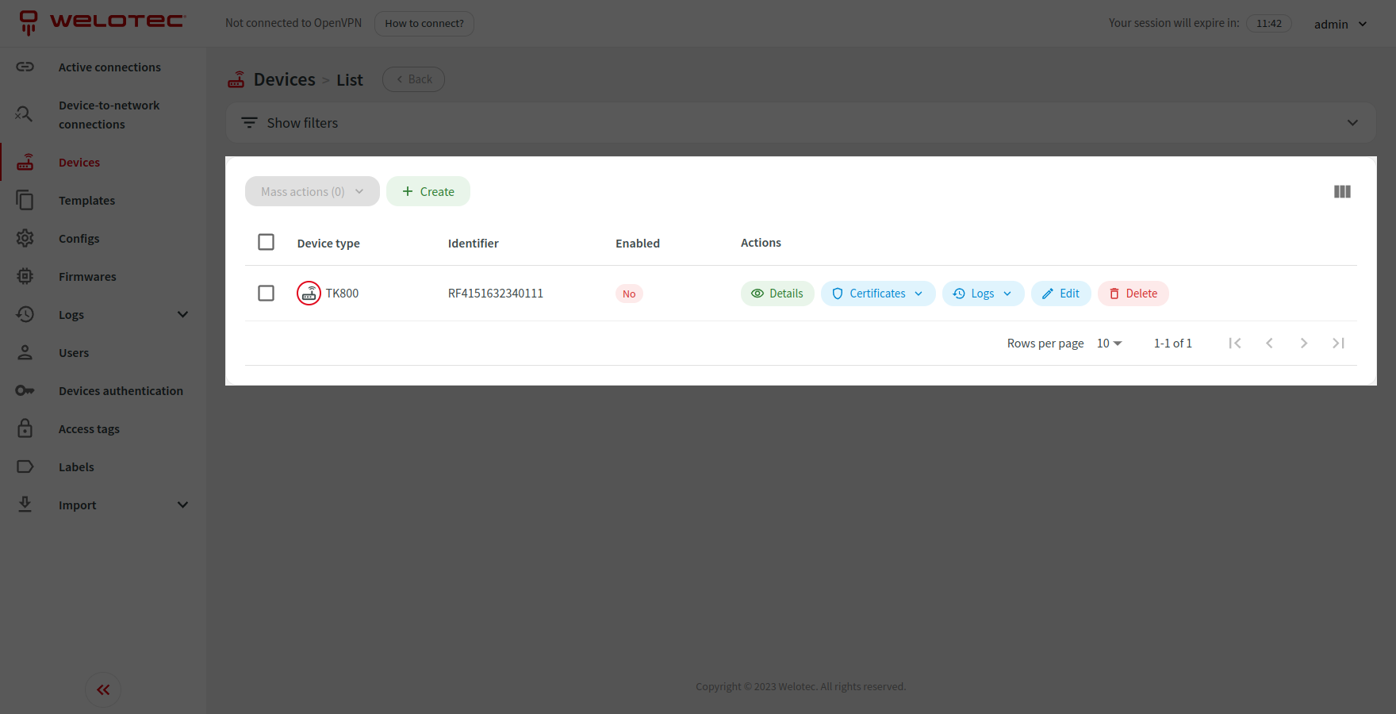Navigate to Active connections
This screenshot has height=714, width=1396.
click(109, 67)
